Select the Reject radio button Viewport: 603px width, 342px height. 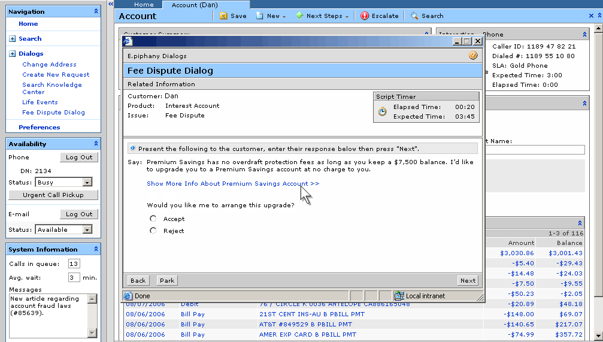(x=153, y=231)
